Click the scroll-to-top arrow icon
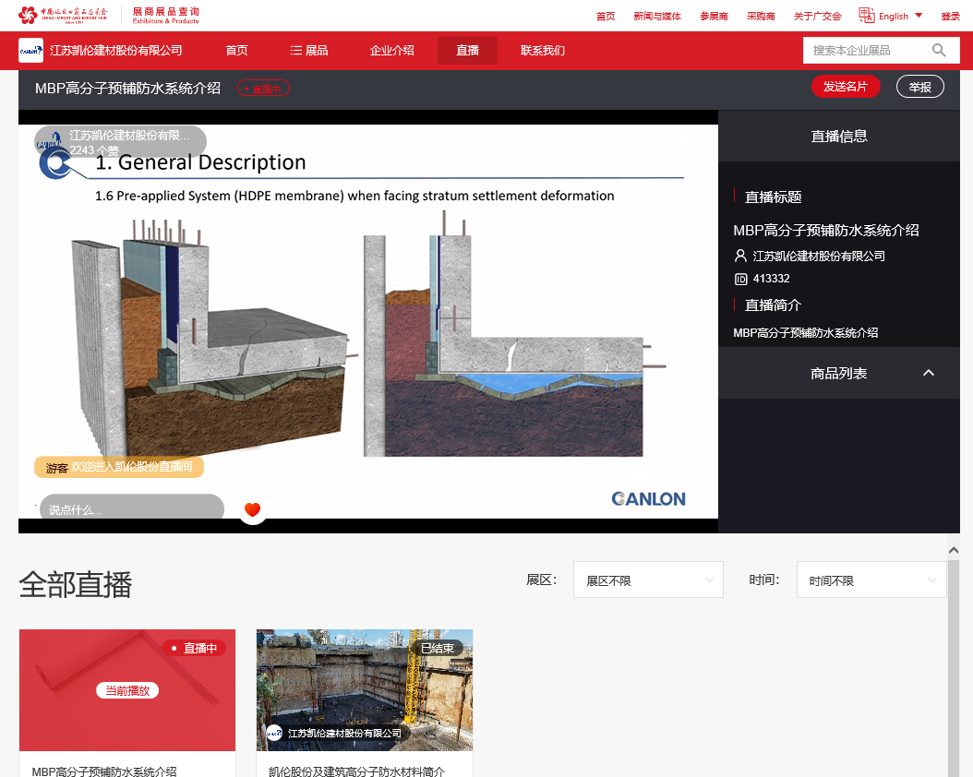This screenshot has width=973, height=777. click(954, 550)
